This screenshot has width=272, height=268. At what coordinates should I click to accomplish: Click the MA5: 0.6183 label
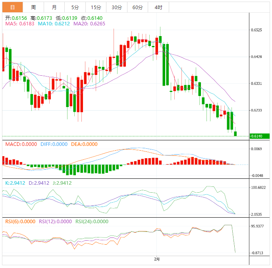point(20,23)
